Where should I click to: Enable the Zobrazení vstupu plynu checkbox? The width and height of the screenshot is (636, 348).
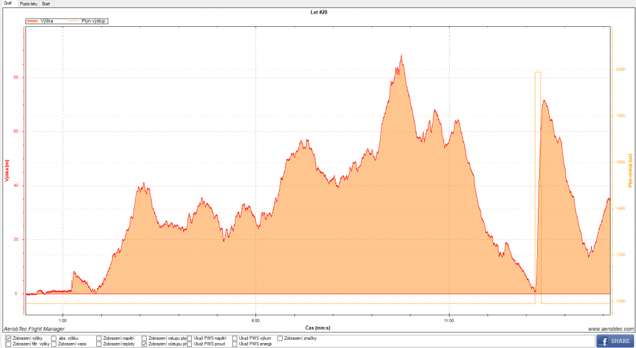click(145, 338)
